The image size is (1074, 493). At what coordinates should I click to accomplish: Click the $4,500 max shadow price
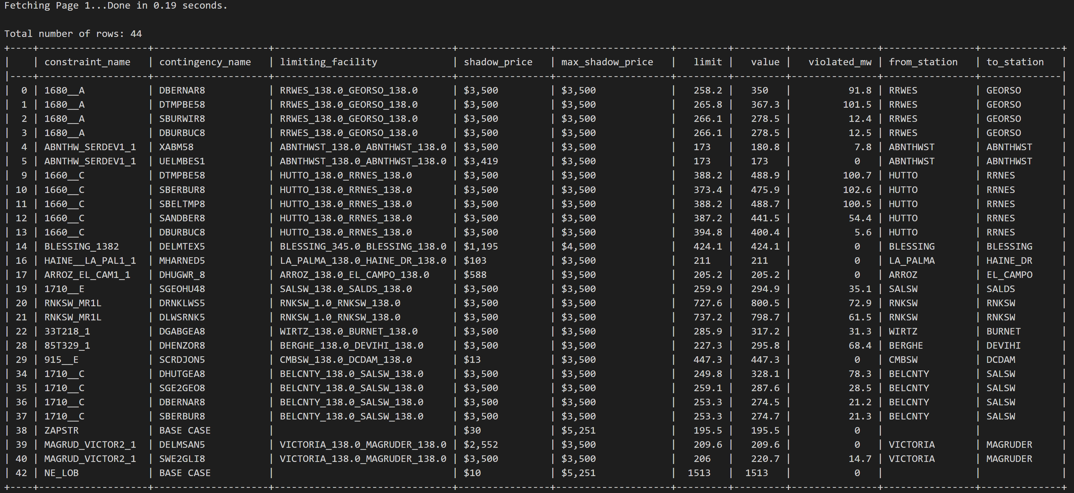pyautogui.click(x=578, y=246)
